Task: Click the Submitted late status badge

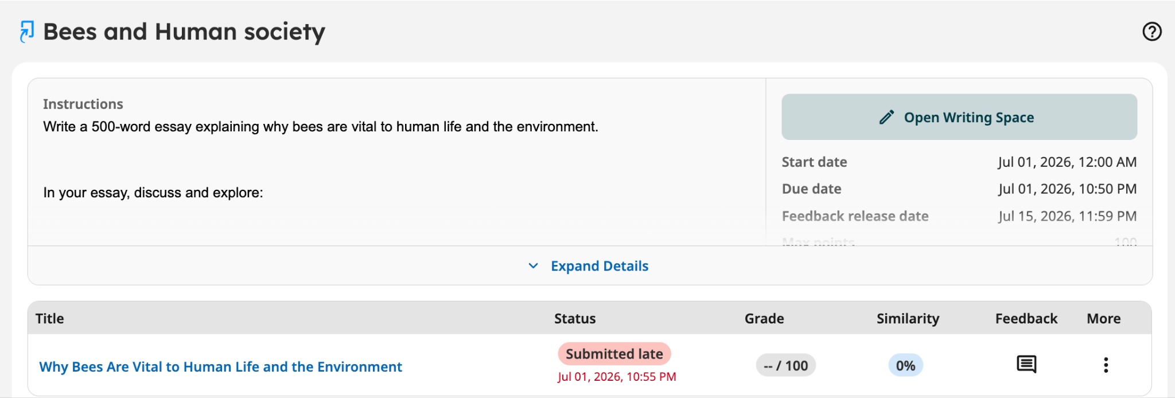Action: (x=614, y=354)
